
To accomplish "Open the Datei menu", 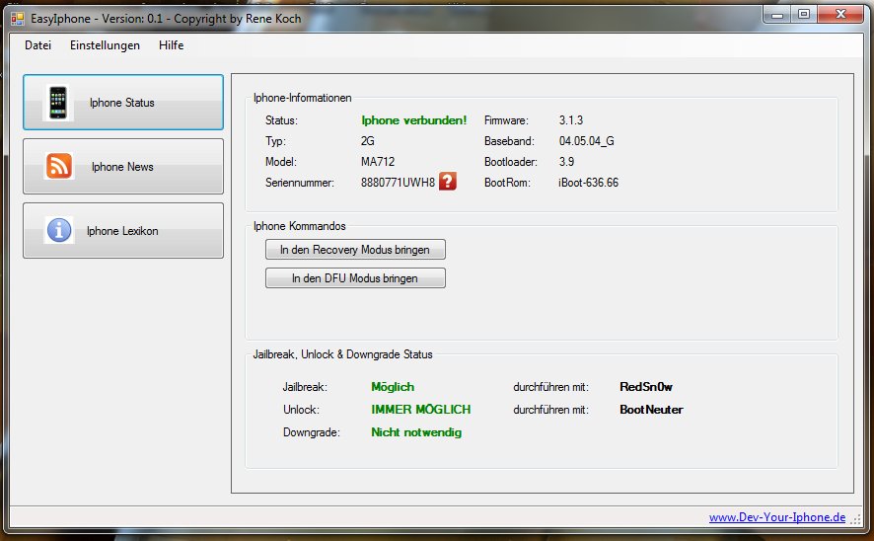I will click(37, 45).
